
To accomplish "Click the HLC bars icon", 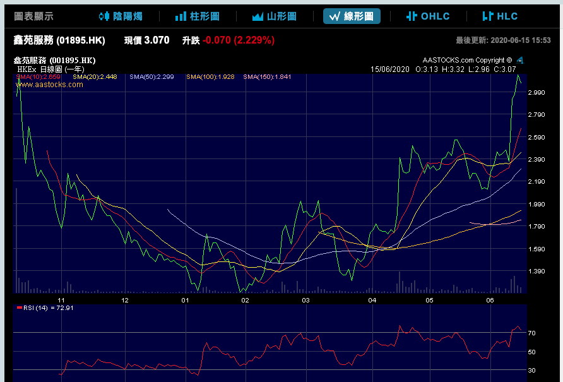I will pos(488,16).
